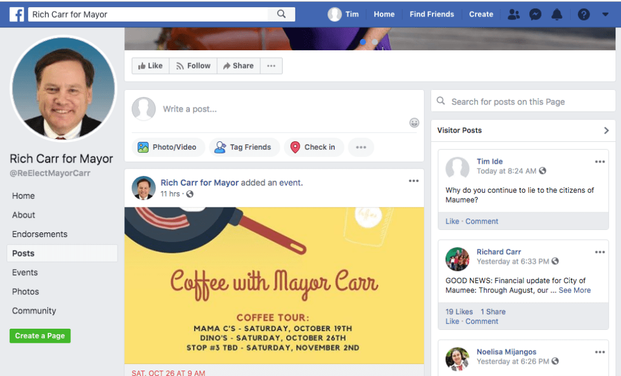The width and height of the screenshot is (621, 376).
Task: Open the Friend Requests icon
Action: click(514, 15)
